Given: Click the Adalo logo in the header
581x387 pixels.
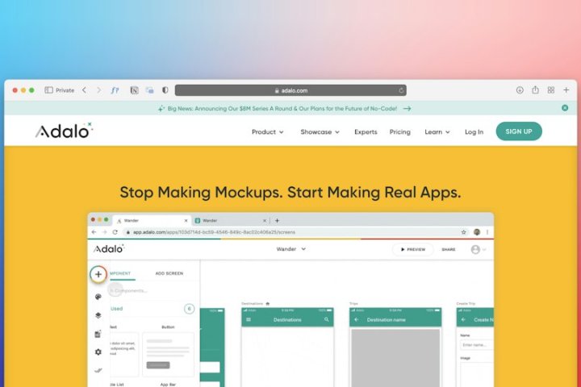Looking at the screenshot, I should (x=64, y=131).
